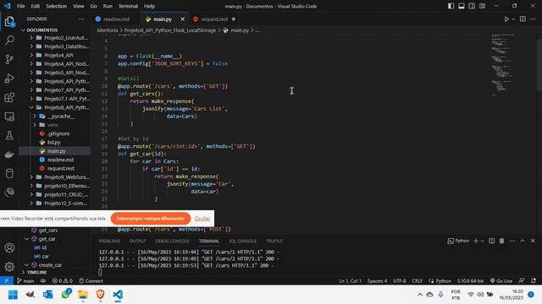Open the Docker view in activity bar
Screen dimensions: 542x304
[x=9, y=155]
